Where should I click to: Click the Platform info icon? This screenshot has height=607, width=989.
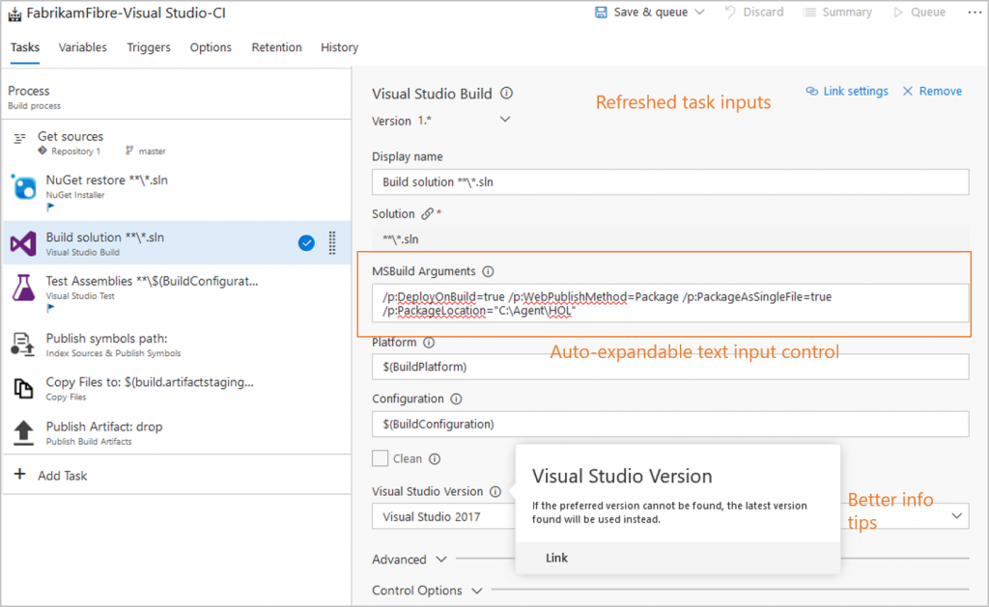pos(429,343)
